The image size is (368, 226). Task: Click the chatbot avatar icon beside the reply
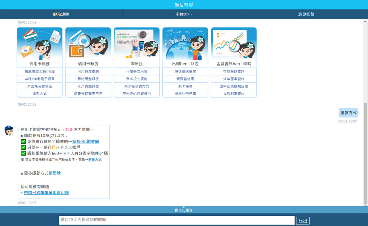pos(9,130)
